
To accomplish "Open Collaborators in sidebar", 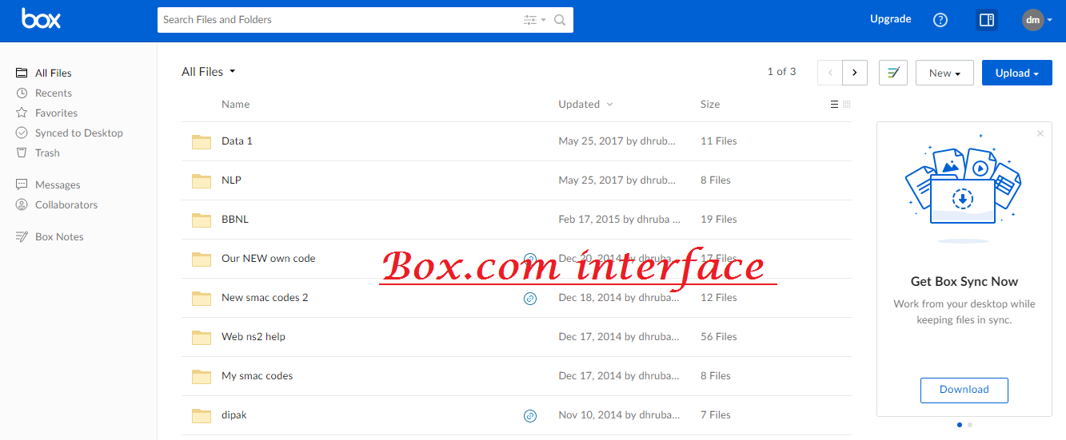I will (57, 204).
